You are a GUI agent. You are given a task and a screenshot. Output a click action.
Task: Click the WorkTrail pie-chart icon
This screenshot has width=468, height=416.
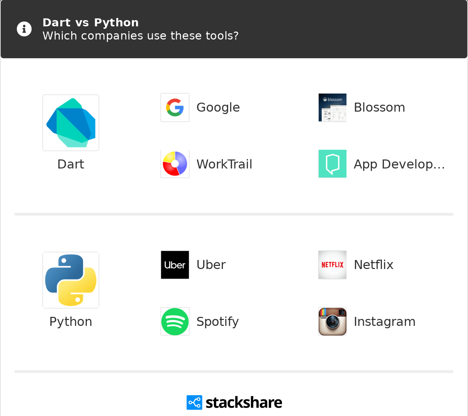175,164
